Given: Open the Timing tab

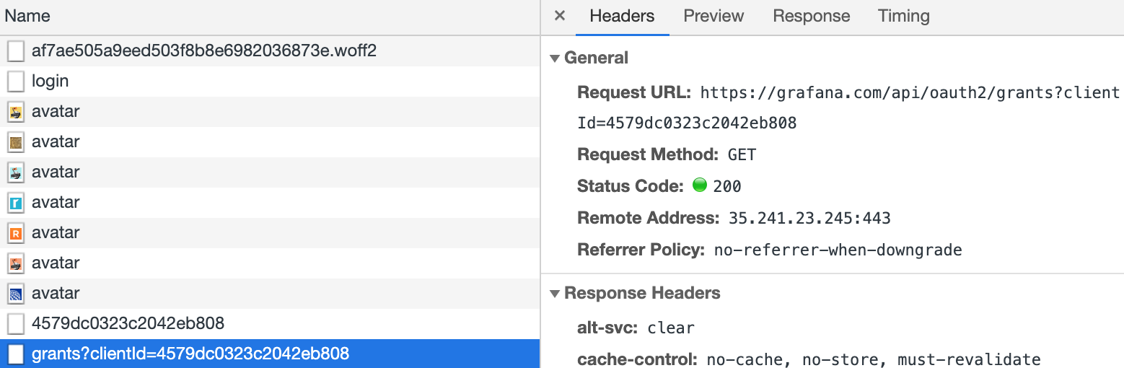Looking at the screenshot, I should tap(903, 16).
